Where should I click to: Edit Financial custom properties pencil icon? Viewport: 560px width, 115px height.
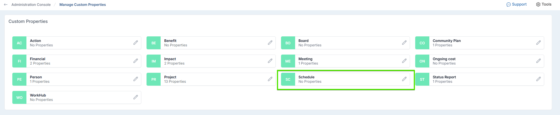pos(136,61)
